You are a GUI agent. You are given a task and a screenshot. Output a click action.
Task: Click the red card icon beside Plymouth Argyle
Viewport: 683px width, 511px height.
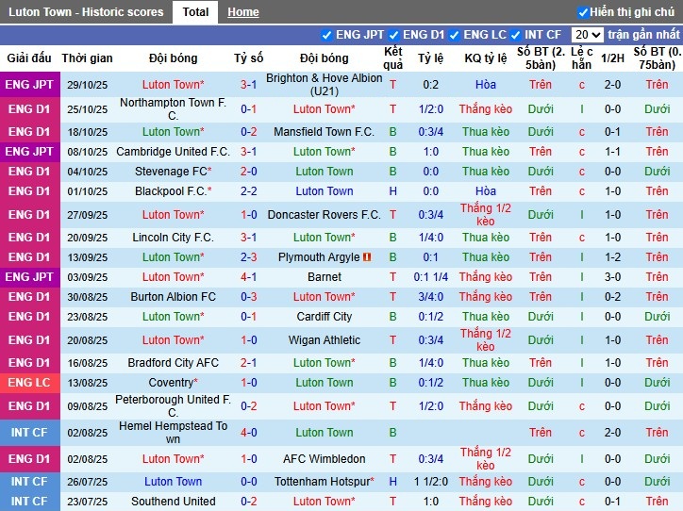367,257
